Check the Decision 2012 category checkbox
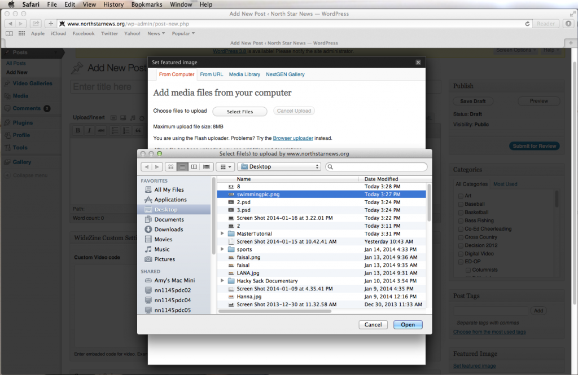Image resolution: width=578 pixels, height=375 pixels. coord(461,246)
